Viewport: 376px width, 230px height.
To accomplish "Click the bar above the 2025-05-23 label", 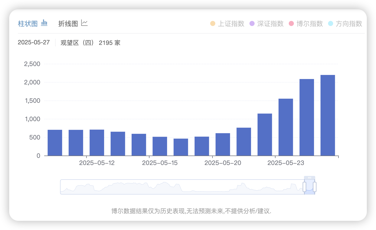I will click(x=286, y=127).
